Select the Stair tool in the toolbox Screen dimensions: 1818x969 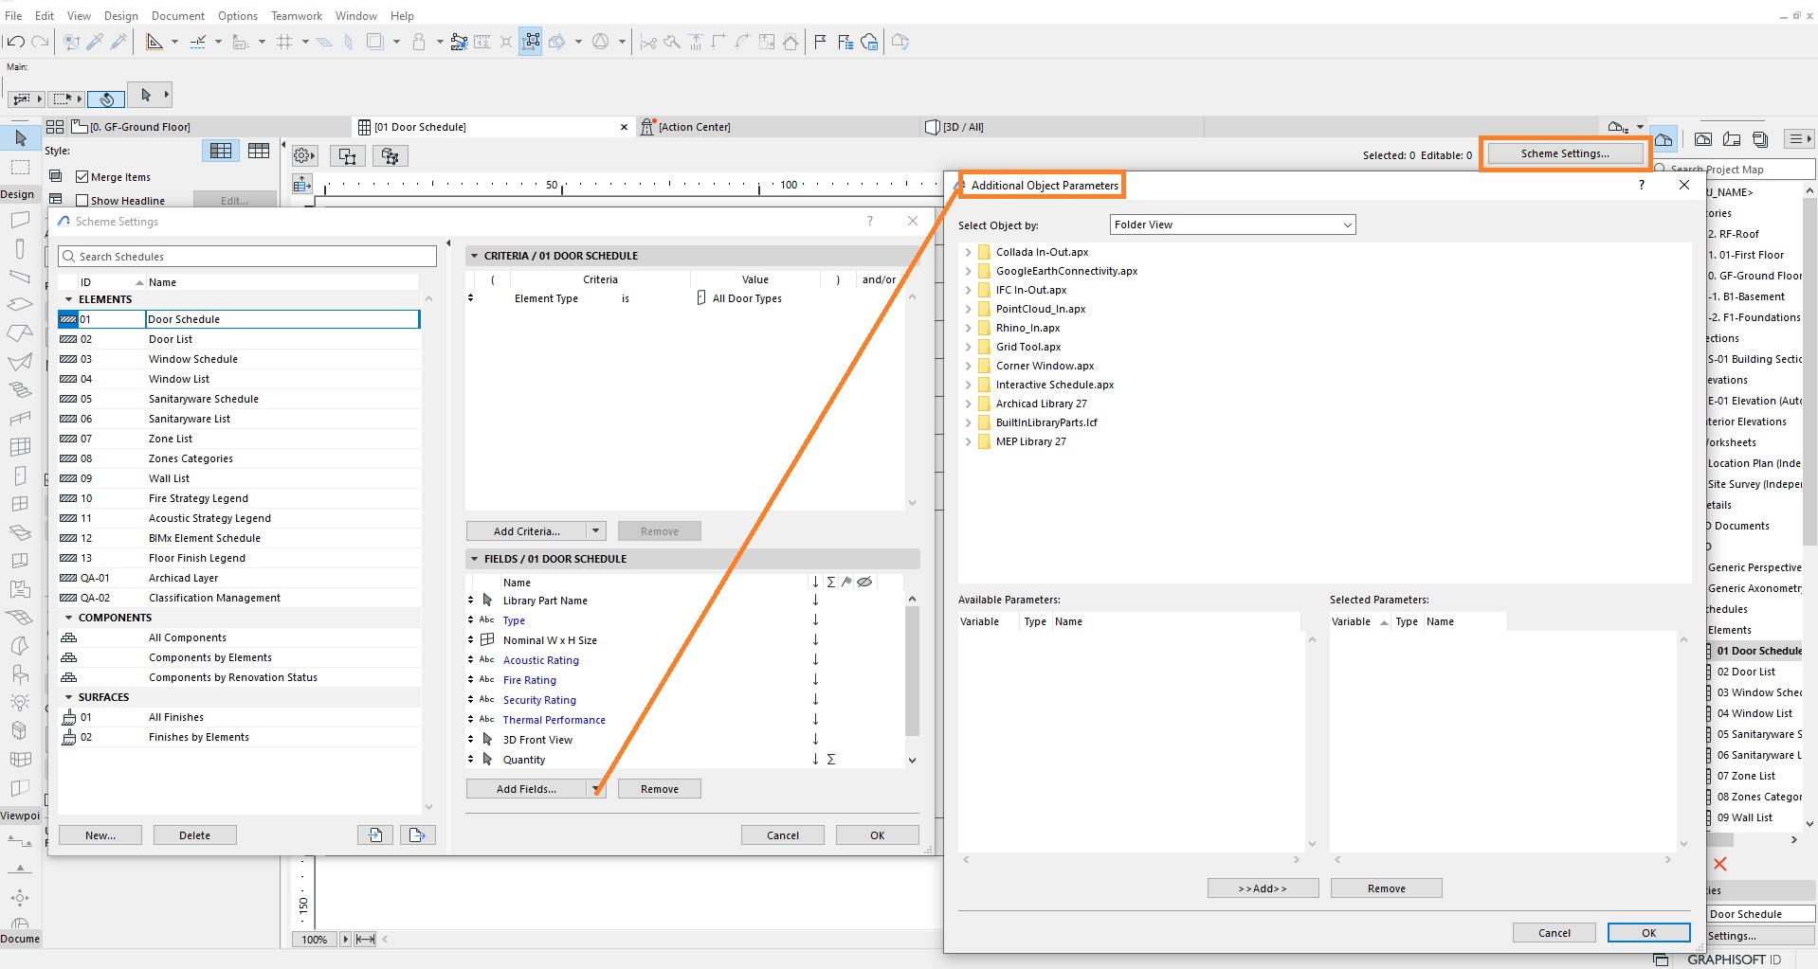coord(20,389)
